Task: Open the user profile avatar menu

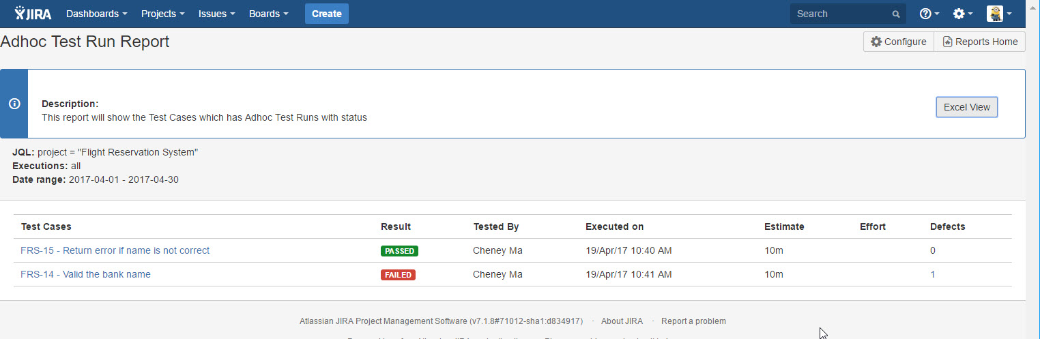Action: click(x=999, y=14)
